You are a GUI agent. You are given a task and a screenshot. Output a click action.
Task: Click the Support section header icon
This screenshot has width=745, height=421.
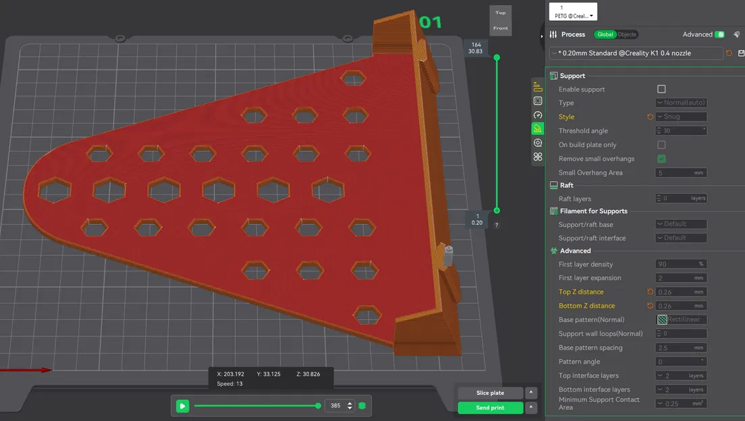click(x=553, y=76)
